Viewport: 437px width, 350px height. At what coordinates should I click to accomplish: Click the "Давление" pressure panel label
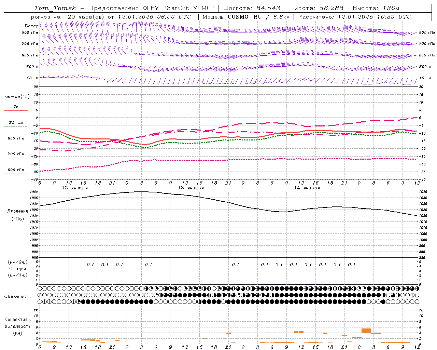(18, 211)
